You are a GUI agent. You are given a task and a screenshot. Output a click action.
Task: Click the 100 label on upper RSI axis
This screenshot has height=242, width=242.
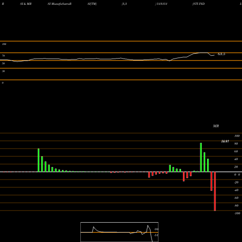pos(4,44)
